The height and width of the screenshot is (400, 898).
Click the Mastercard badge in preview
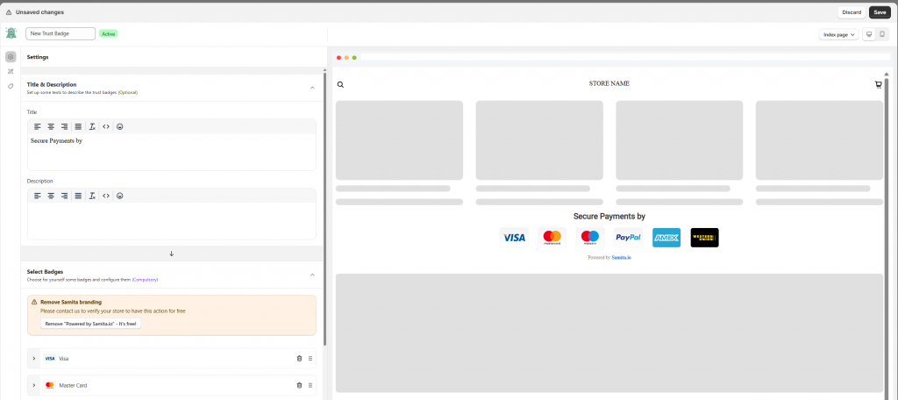pos(552,238)
